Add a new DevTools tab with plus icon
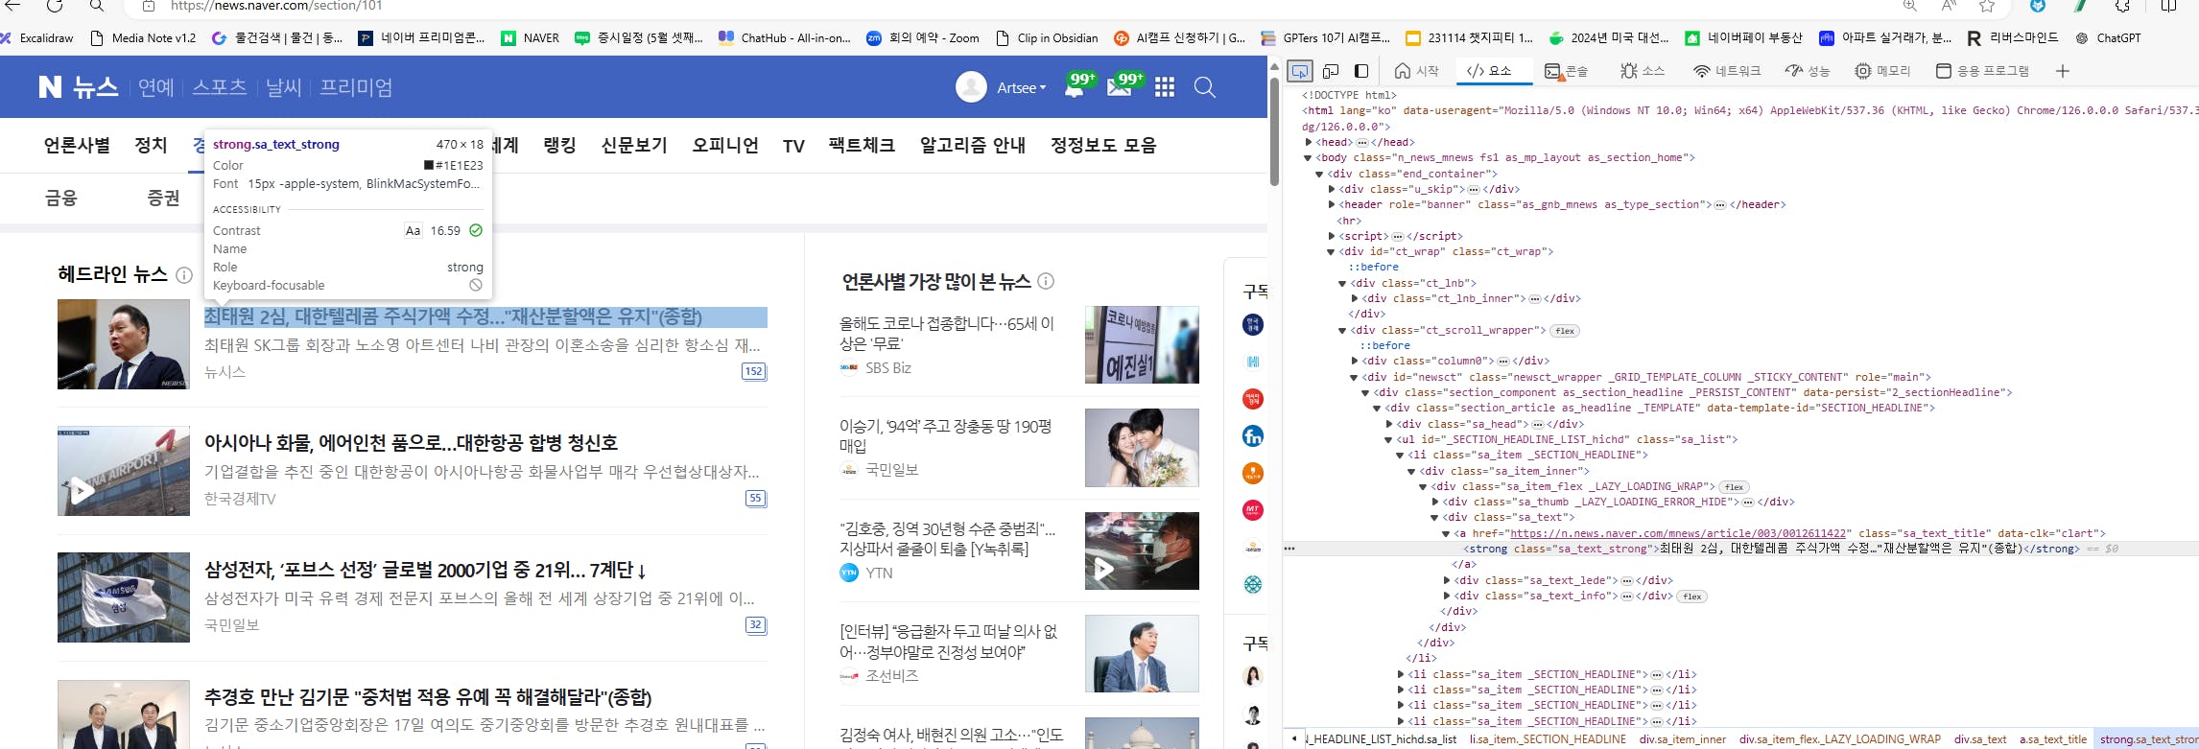Image resolution: width=2199 pixels, height=749 pixels. click(2063, 71)
